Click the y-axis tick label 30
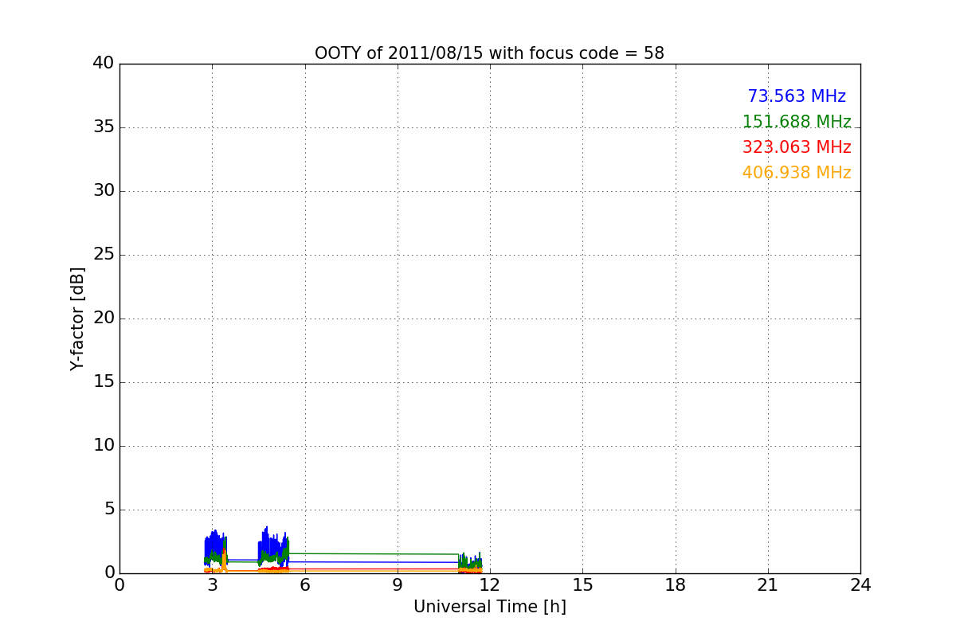Image resolution: width=956 pixels, height=637 pixels. coord(104,191)
